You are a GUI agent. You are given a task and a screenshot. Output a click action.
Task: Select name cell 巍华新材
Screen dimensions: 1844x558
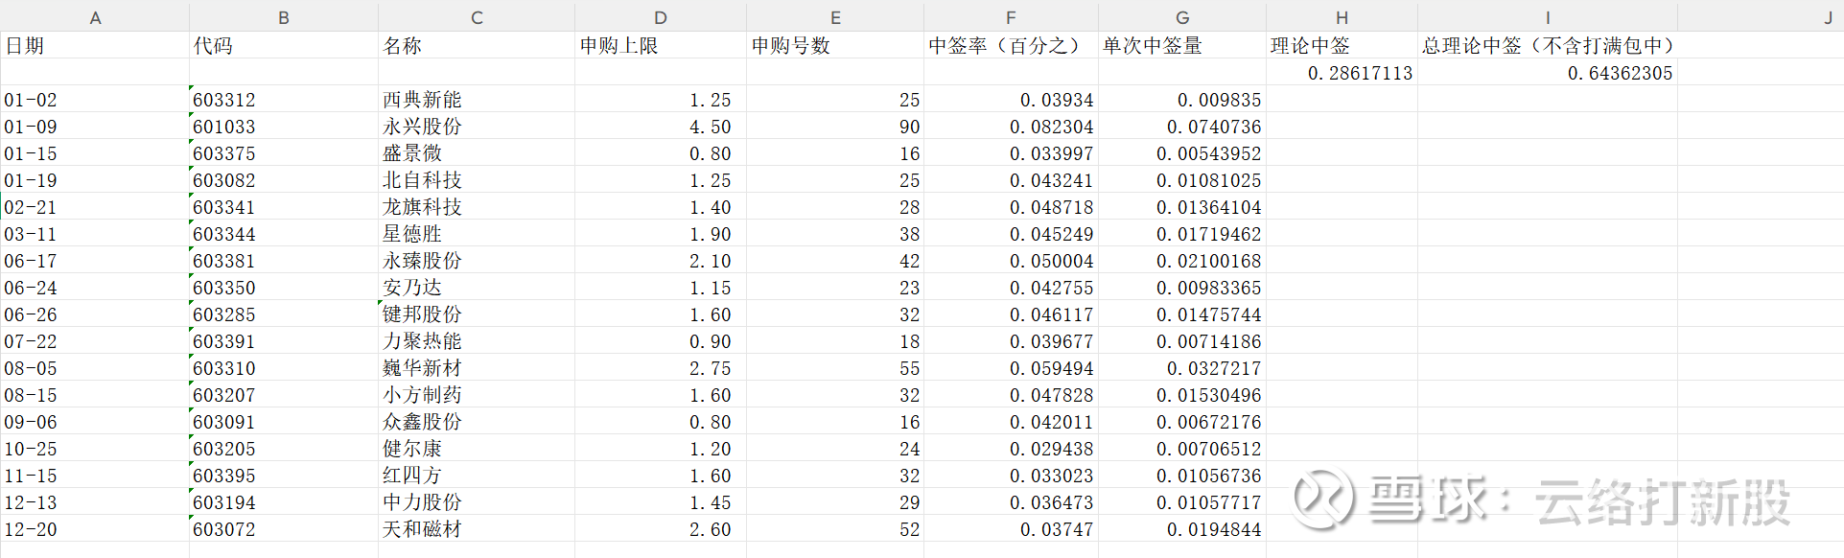477,367
